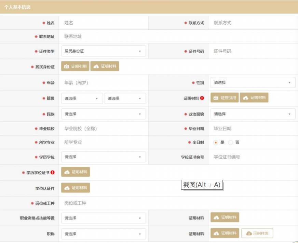298x243 pixels.
Task: Open the 证件类型 dropdown
Action: (104, 51)
